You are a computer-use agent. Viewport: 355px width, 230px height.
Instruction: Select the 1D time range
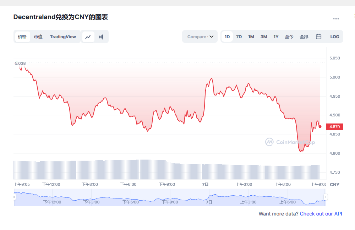(x=227, y=37)
